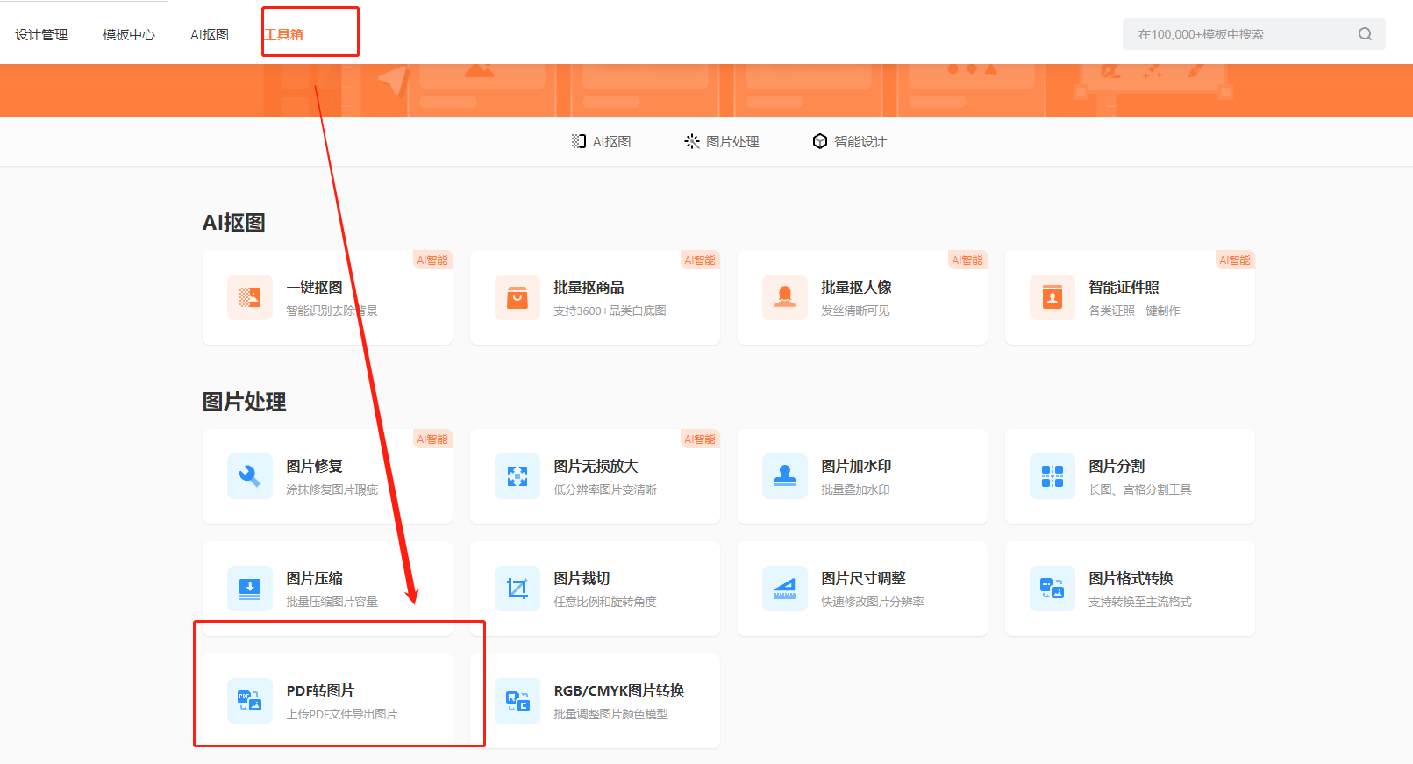Select the 图片加水印 stamp icon
This screenshot has width=1413, height=764.
point(785,476)
